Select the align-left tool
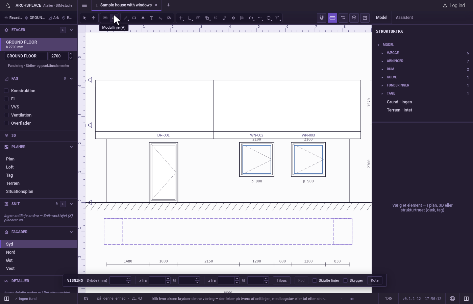The width and height of the screenshot is (473, 304). [242, 18]
